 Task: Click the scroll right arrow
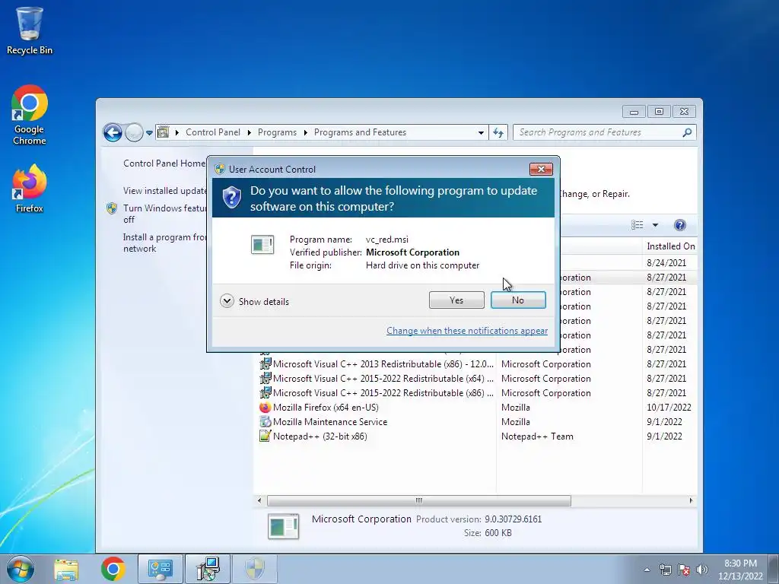691,500
